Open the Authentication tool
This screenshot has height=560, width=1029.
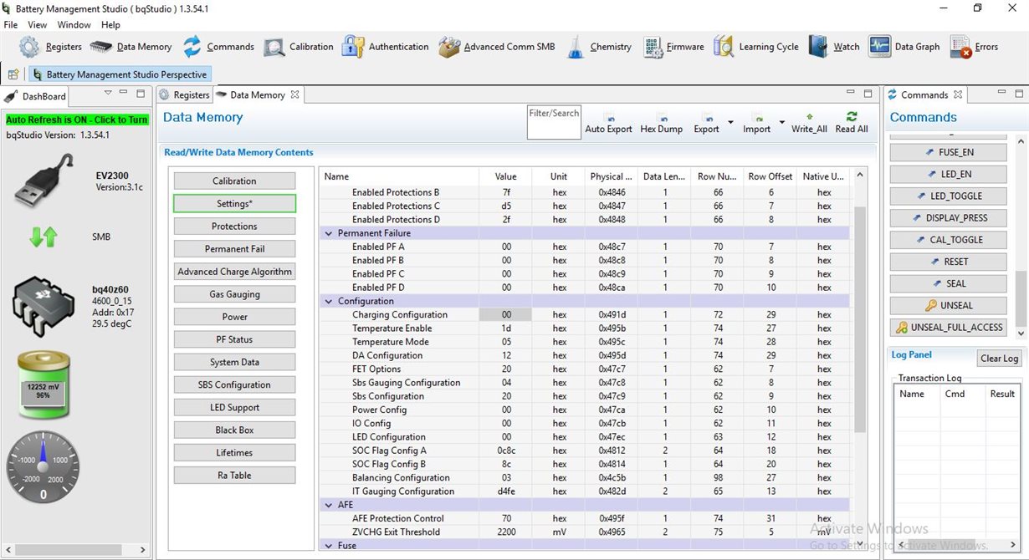point(385,47)
